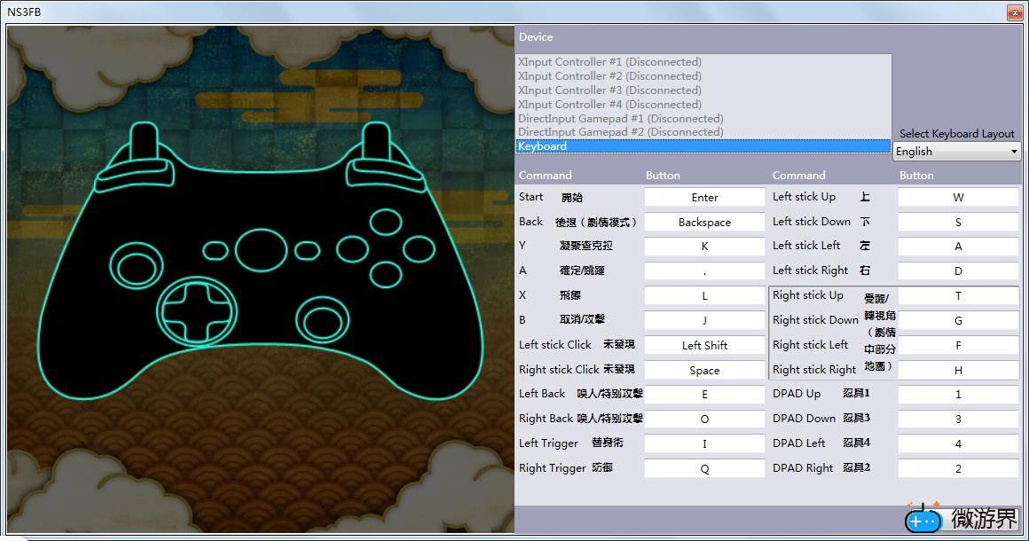This screenshot has height=541, width=1029.
Task: Edit the DPAD Left key field
Action: coord(958,444)
